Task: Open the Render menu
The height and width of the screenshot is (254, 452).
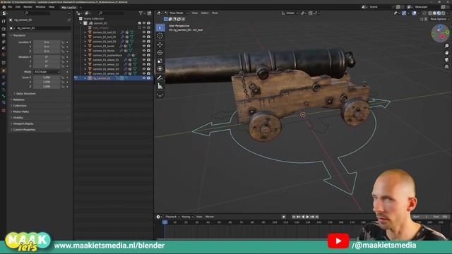Action: pos(28,7)
